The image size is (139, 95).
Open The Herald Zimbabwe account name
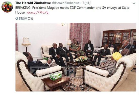tap(33, 3)
